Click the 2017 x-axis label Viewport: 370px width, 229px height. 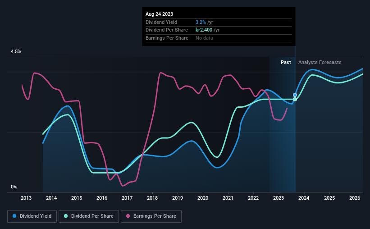click(127, 198)
